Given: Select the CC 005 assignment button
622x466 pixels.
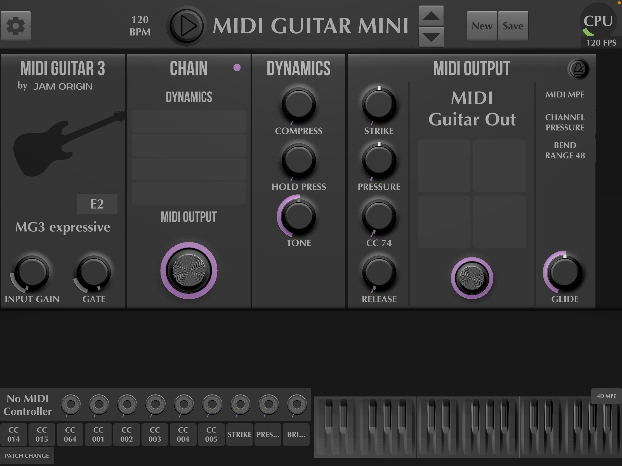Looking at the screenshot, I should 211,434.
